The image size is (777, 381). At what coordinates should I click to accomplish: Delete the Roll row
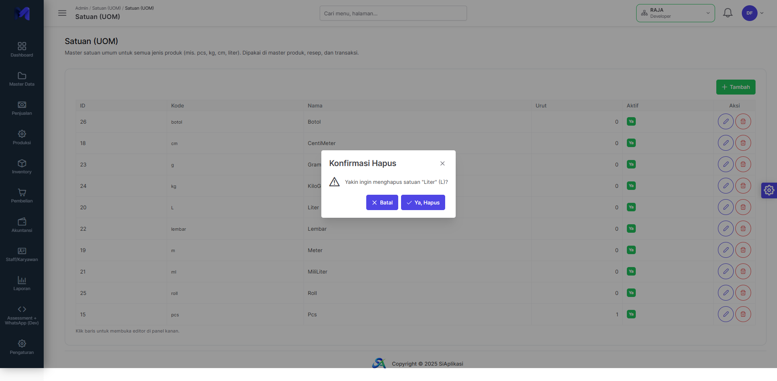(743, 293)
